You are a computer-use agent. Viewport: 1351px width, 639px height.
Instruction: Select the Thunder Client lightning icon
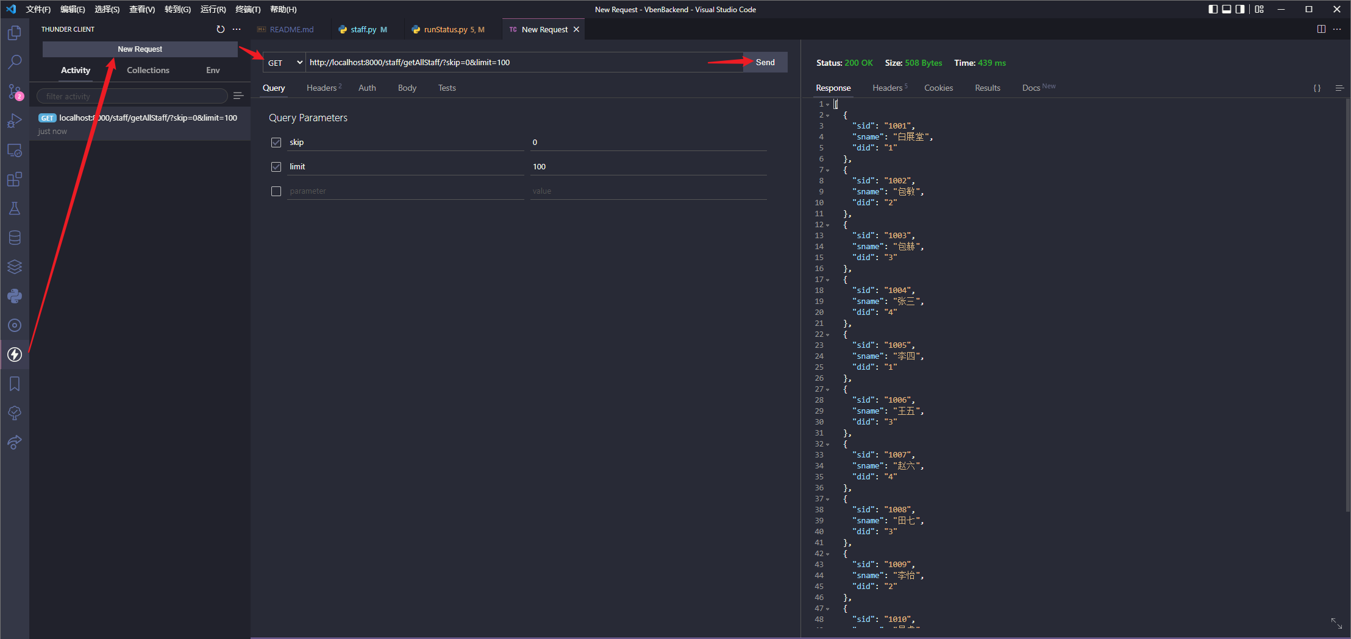(x=15, y=355)
